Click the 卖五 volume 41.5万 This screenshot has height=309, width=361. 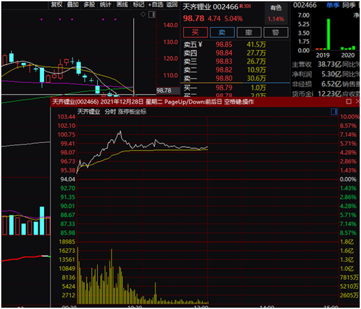click(x=256, y=45)
